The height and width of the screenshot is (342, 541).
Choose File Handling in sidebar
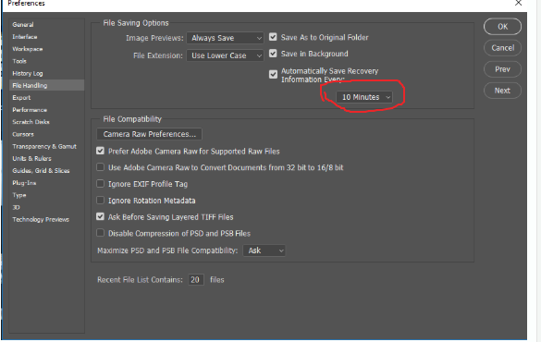pos(46,85)
